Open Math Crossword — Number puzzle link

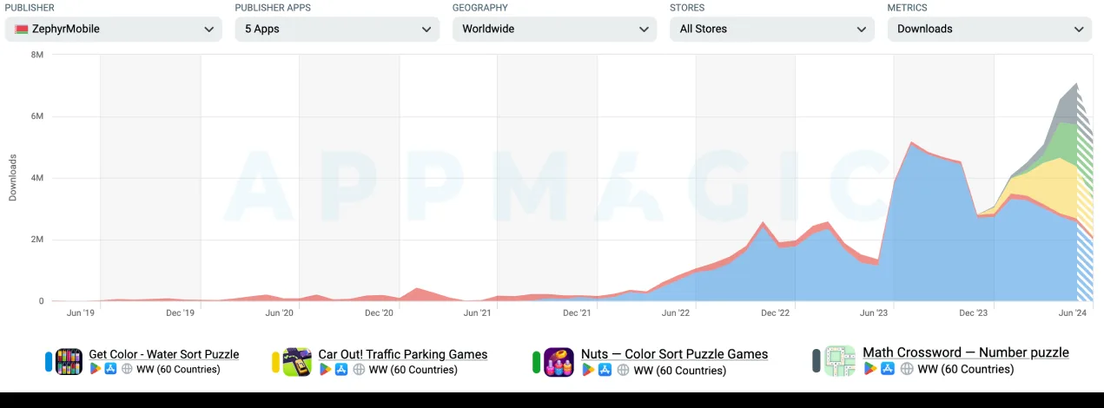point(966,352)
